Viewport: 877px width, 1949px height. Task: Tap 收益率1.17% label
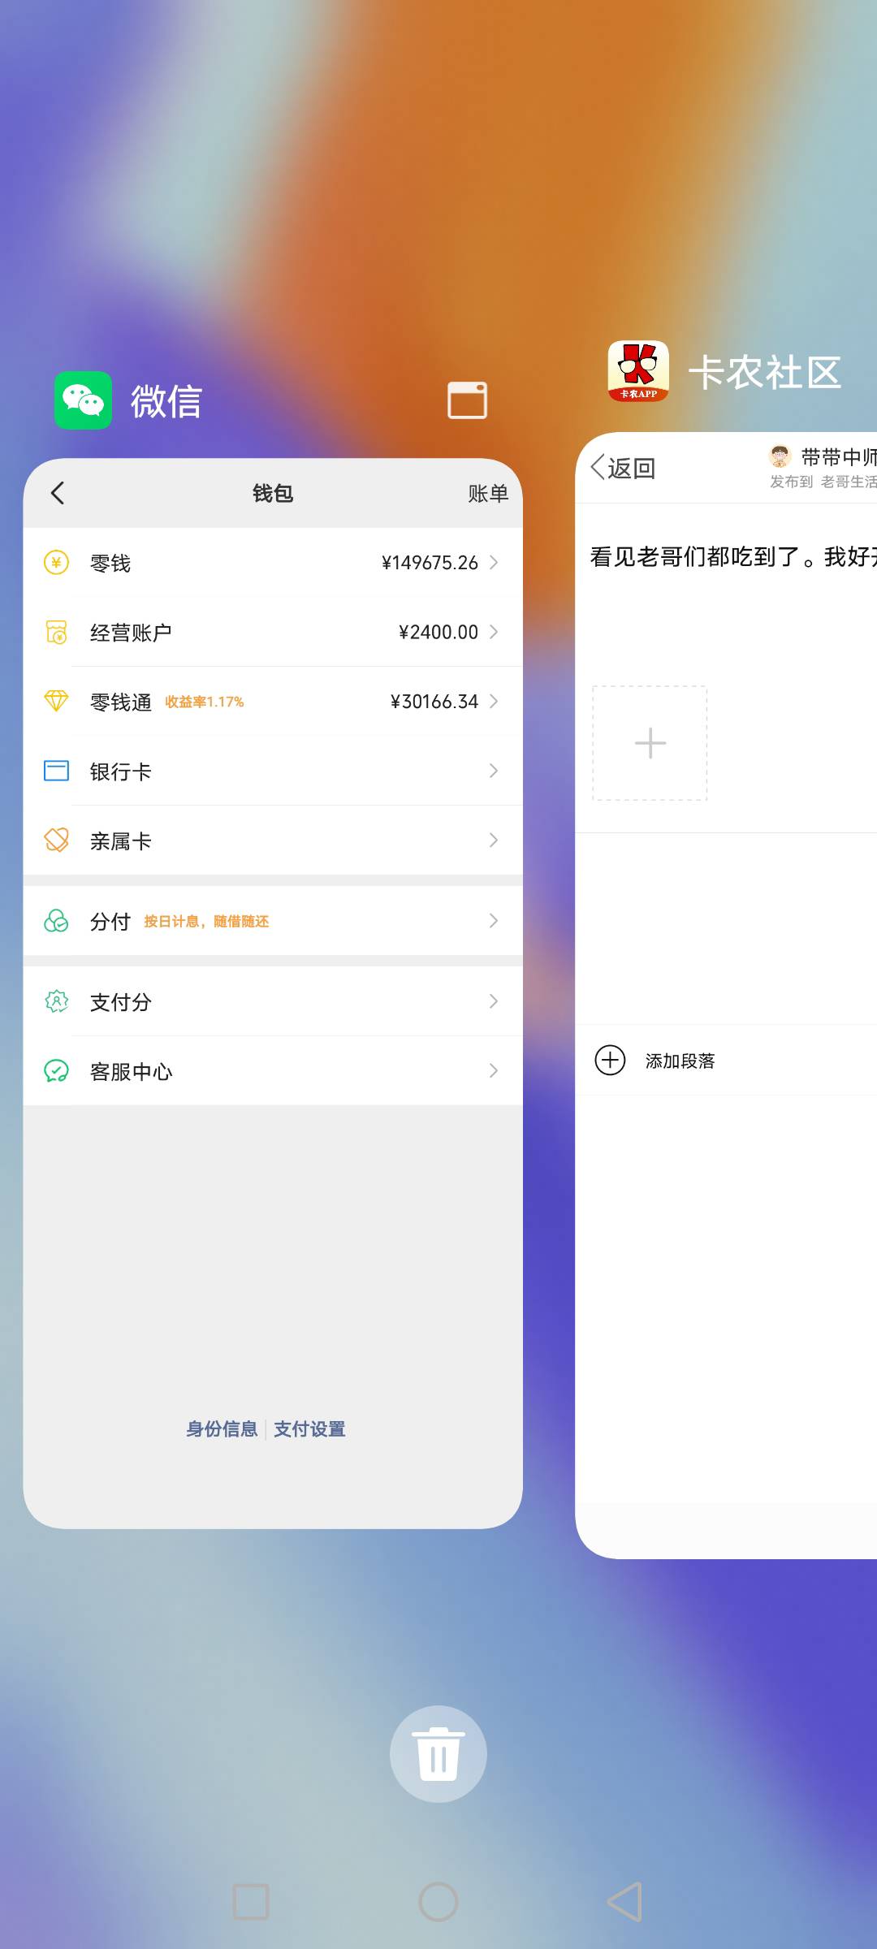[x=205, y=702]
